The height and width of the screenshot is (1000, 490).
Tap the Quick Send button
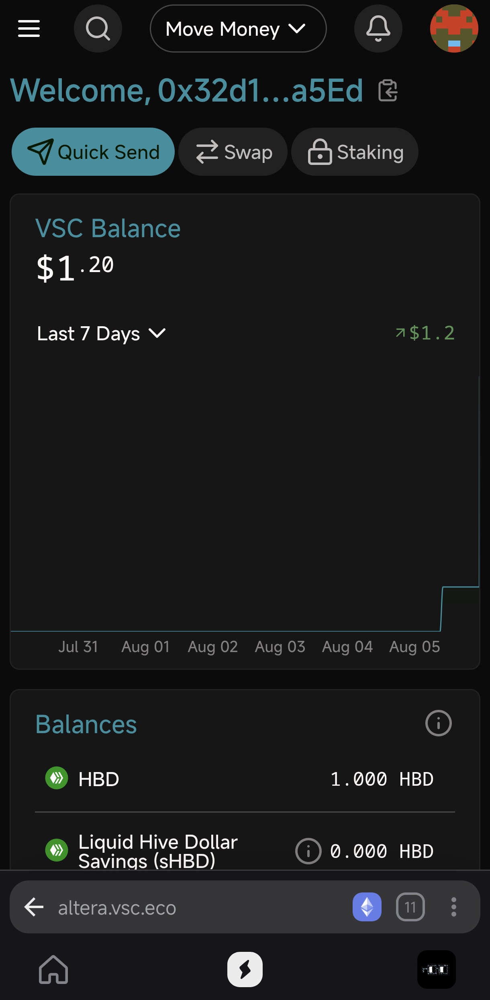(x=93, y=152)
